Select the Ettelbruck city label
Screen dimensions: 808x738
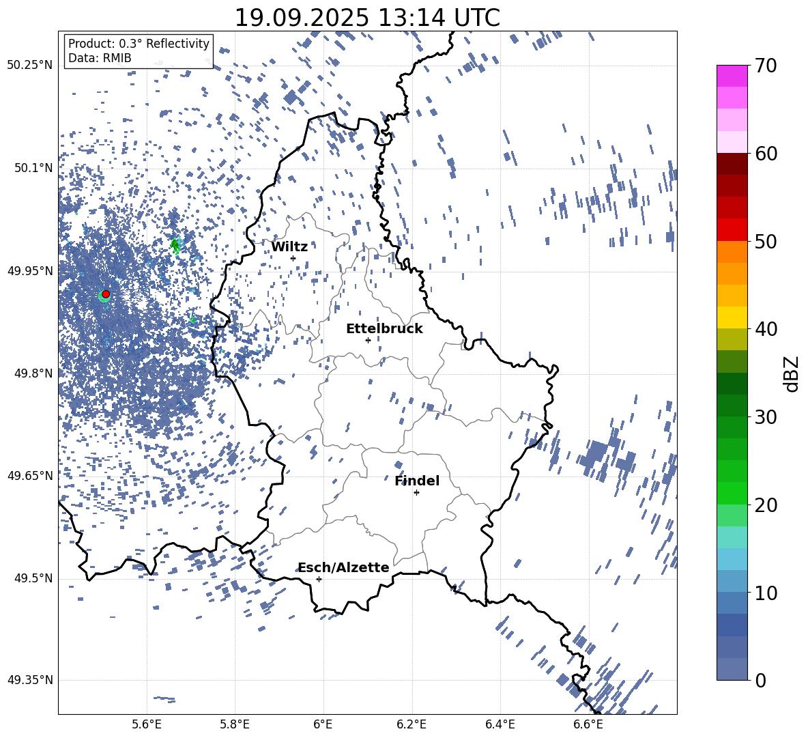coord(384,329)
